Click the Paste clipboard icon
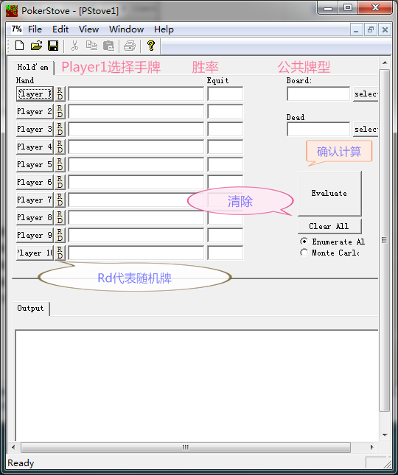Screen dimensions: 398x475 (x=108, y=46)
